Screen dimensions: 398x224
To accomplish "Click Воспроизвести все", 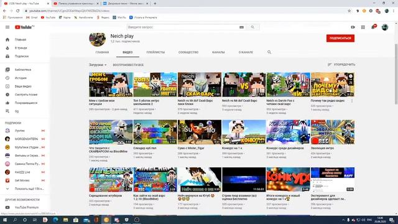I will pyautogui.click(x=128, y=65).
